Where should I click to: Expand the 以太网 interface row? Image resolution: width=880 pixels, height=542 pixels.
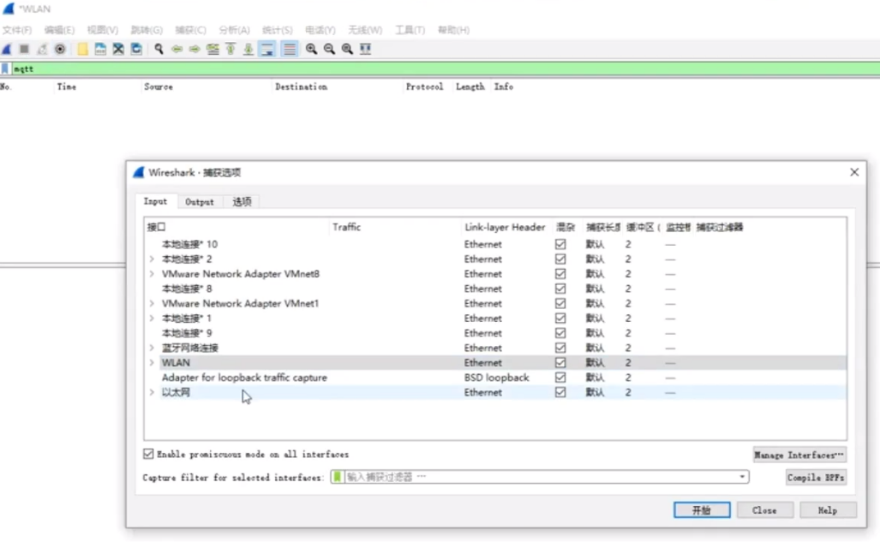[x=152, y=393]
